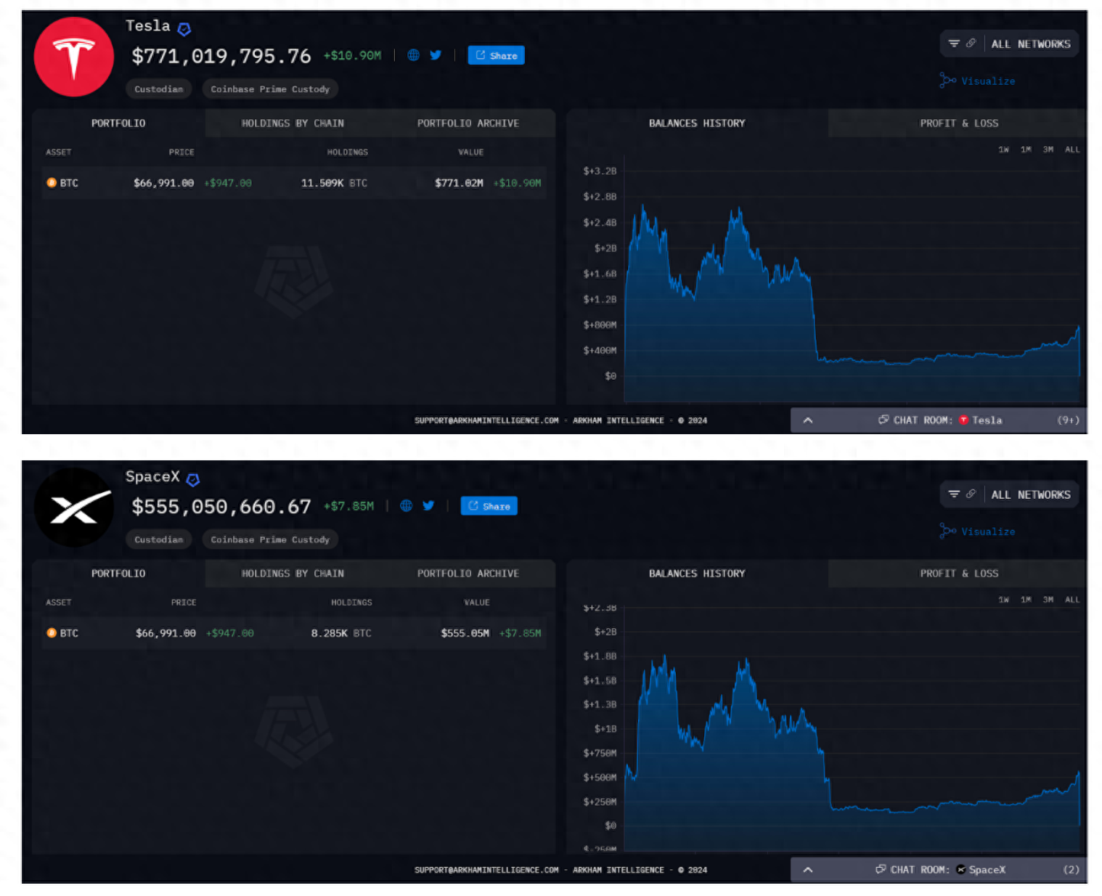Set Tesla chart range to 3M
Screen dimensions: 1102x896
point(1048,150)
